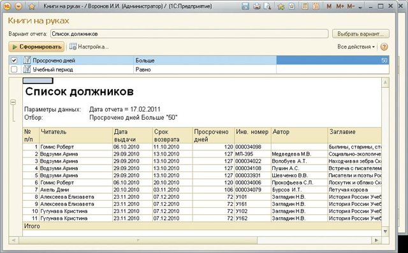Click the horizontal scrollbar thumb
Image resolution: width=408 pixels, height=253 pixels.
point(138,240)
